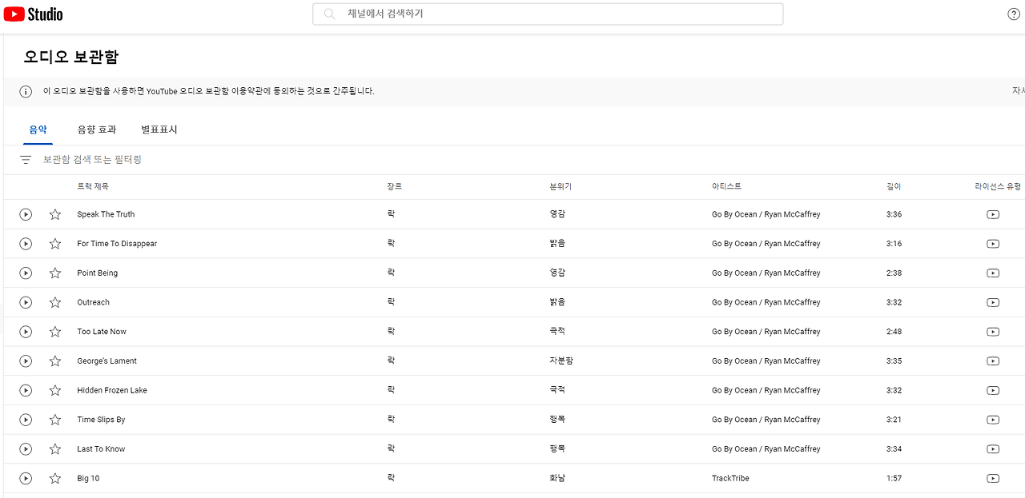The height and width of the screenshot is (498, 1025).
Task: Click the artist name in Speak The Truth row
Action: pyautogui.click(x=766, y=214)
